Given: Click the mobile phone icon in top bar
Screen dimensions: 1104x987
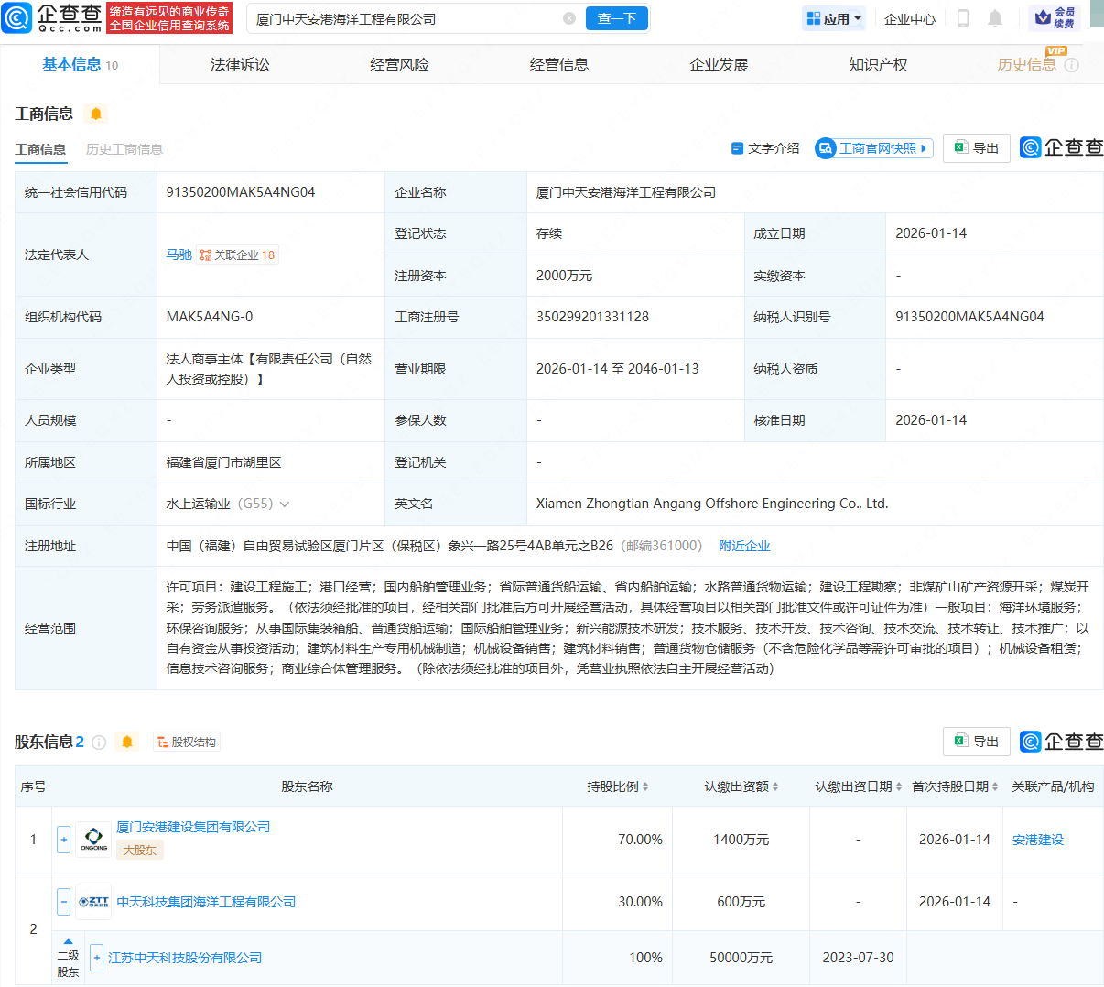Looking at the screenshot, I should 963,17.
